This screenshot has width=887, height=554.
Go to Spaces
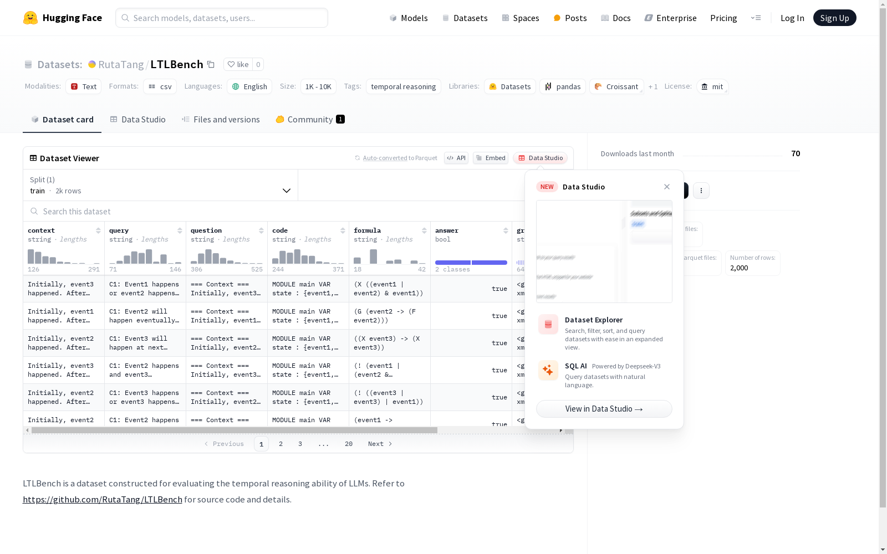tap(520, 18)
